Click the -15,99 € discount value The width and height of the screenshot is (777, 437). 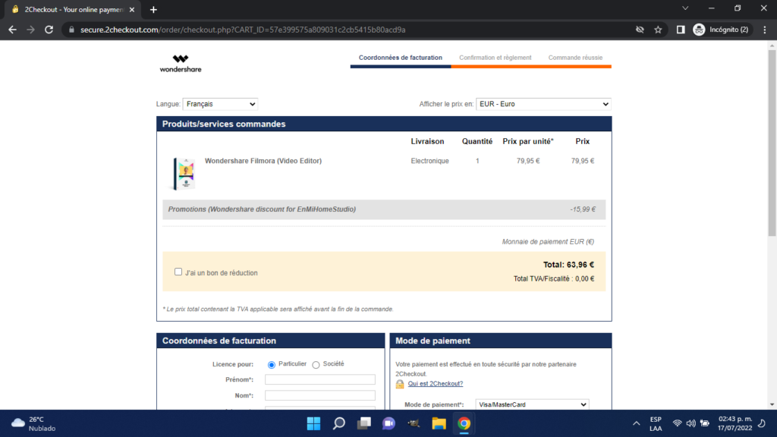(x=583, y=209)
